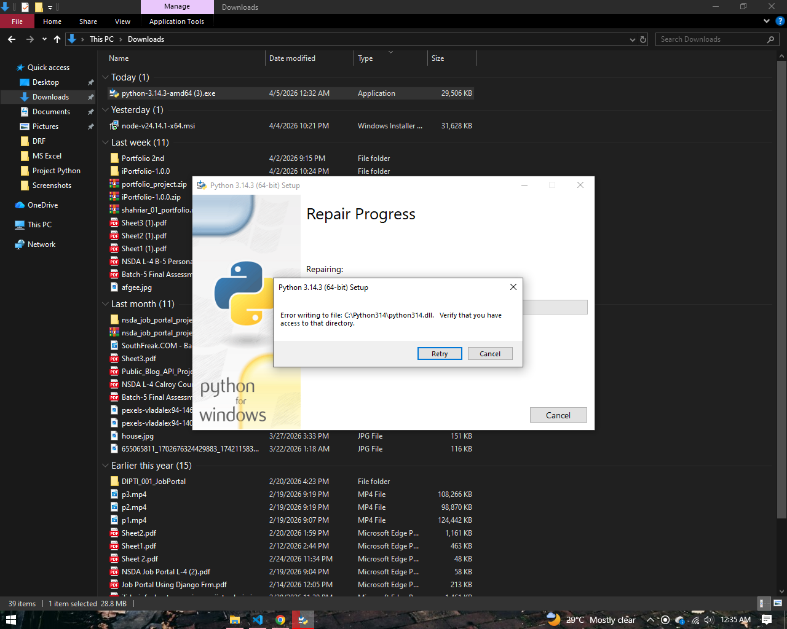
Task: Open Desktop in the navigation pane
Action: 45,82
